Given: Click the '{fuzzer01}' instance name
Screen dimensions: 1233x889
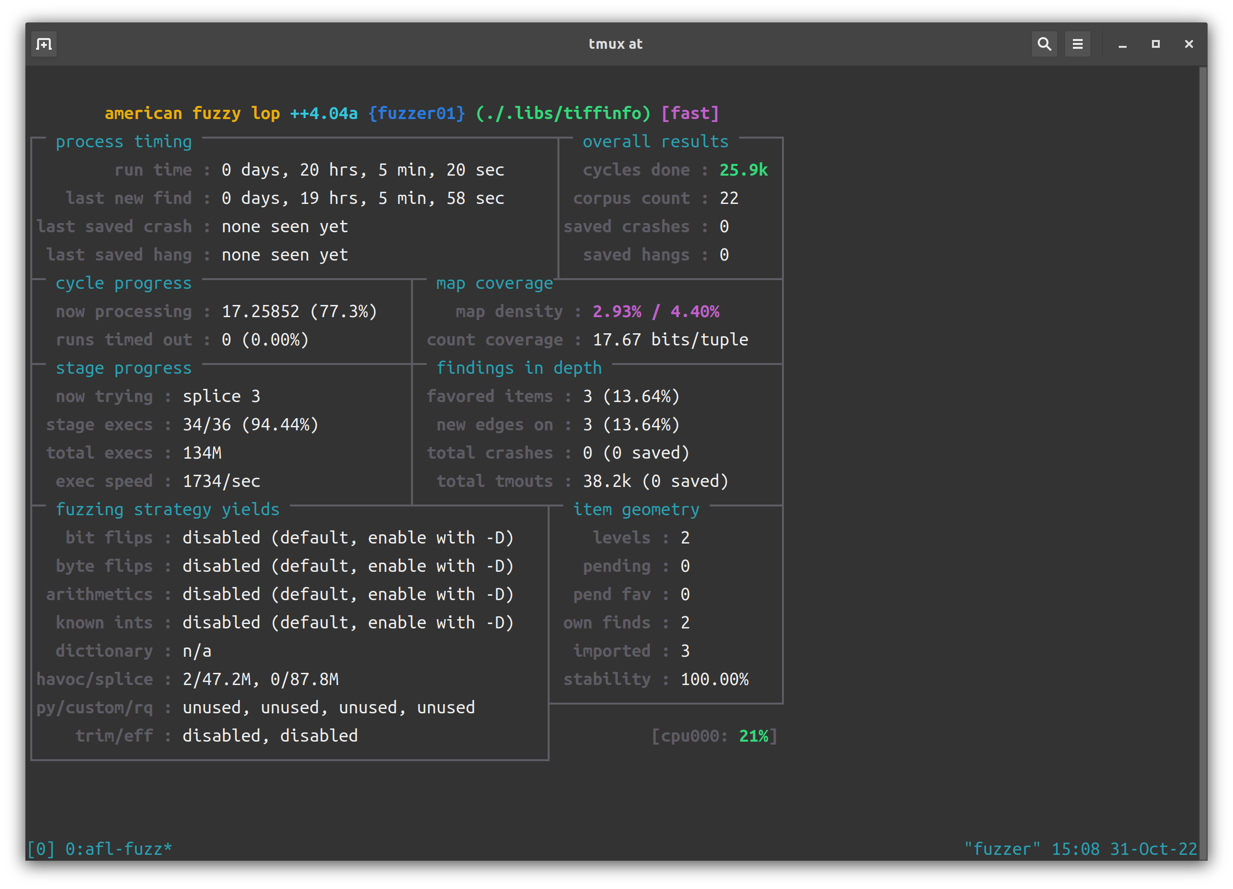Looking at the screenshot, I should point(416,113).
